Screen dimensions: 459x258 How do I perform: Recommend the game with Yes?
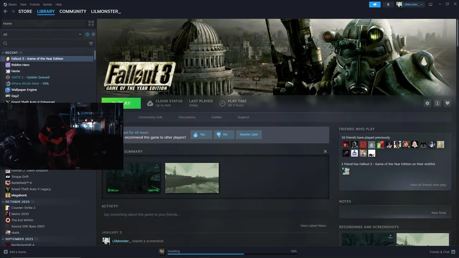click(x=201, y=134)
